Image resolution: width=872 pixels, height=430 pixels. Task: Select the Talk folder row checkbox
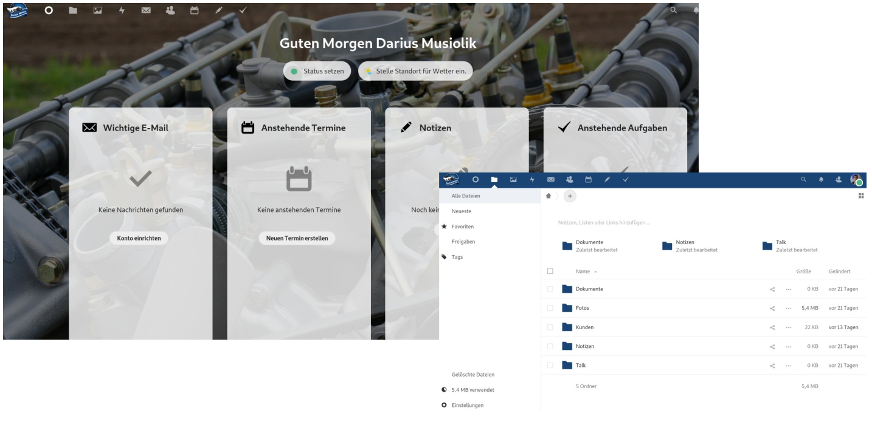(550, 366)
